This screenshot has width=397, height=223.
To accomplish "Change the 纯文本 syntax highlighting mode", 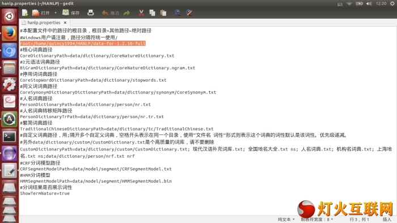I will point(286,220).
